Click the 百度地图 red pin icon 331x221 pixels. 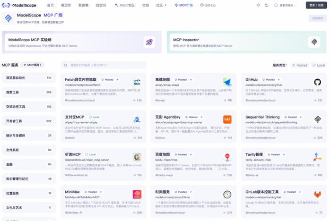point(227,157)
